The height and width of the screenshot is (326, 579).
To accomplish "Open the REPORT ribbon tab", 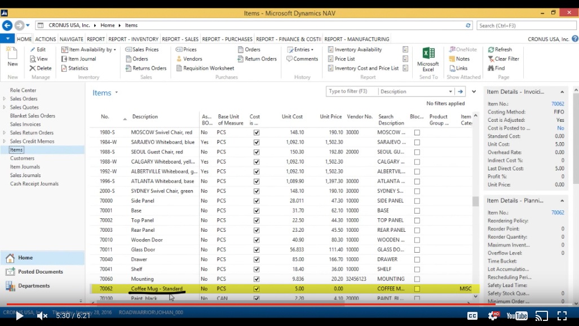I will tap(96, 39).
